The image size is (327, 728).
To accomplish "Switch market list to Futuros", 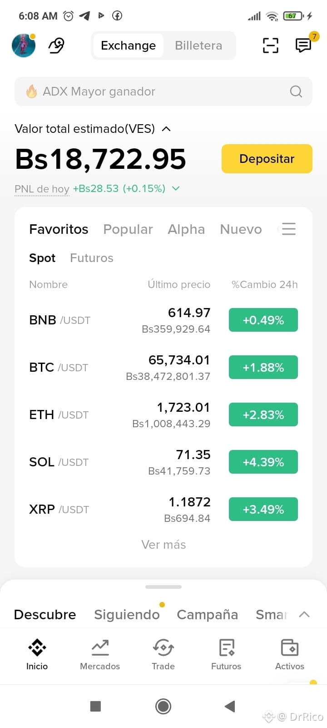I will click(92, 258).
